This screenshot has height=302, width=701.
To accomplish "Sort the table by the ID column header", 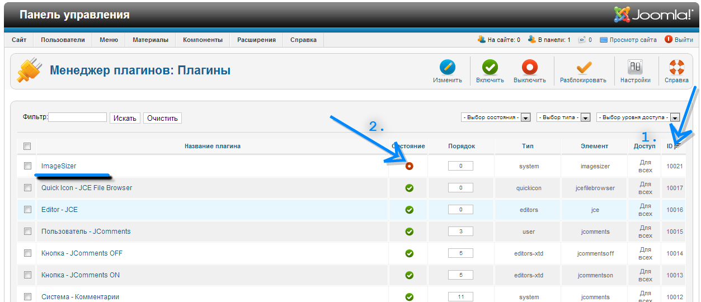I will point(670,146).
